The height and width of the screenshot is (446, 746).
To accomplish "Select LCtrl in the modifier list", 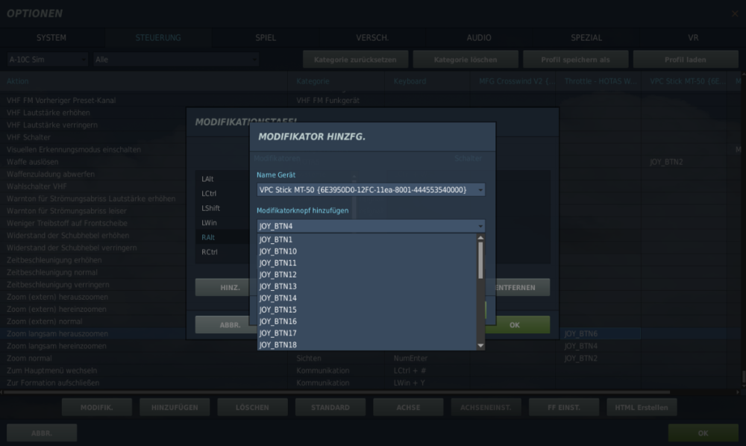I will click(x=209, y=193).
